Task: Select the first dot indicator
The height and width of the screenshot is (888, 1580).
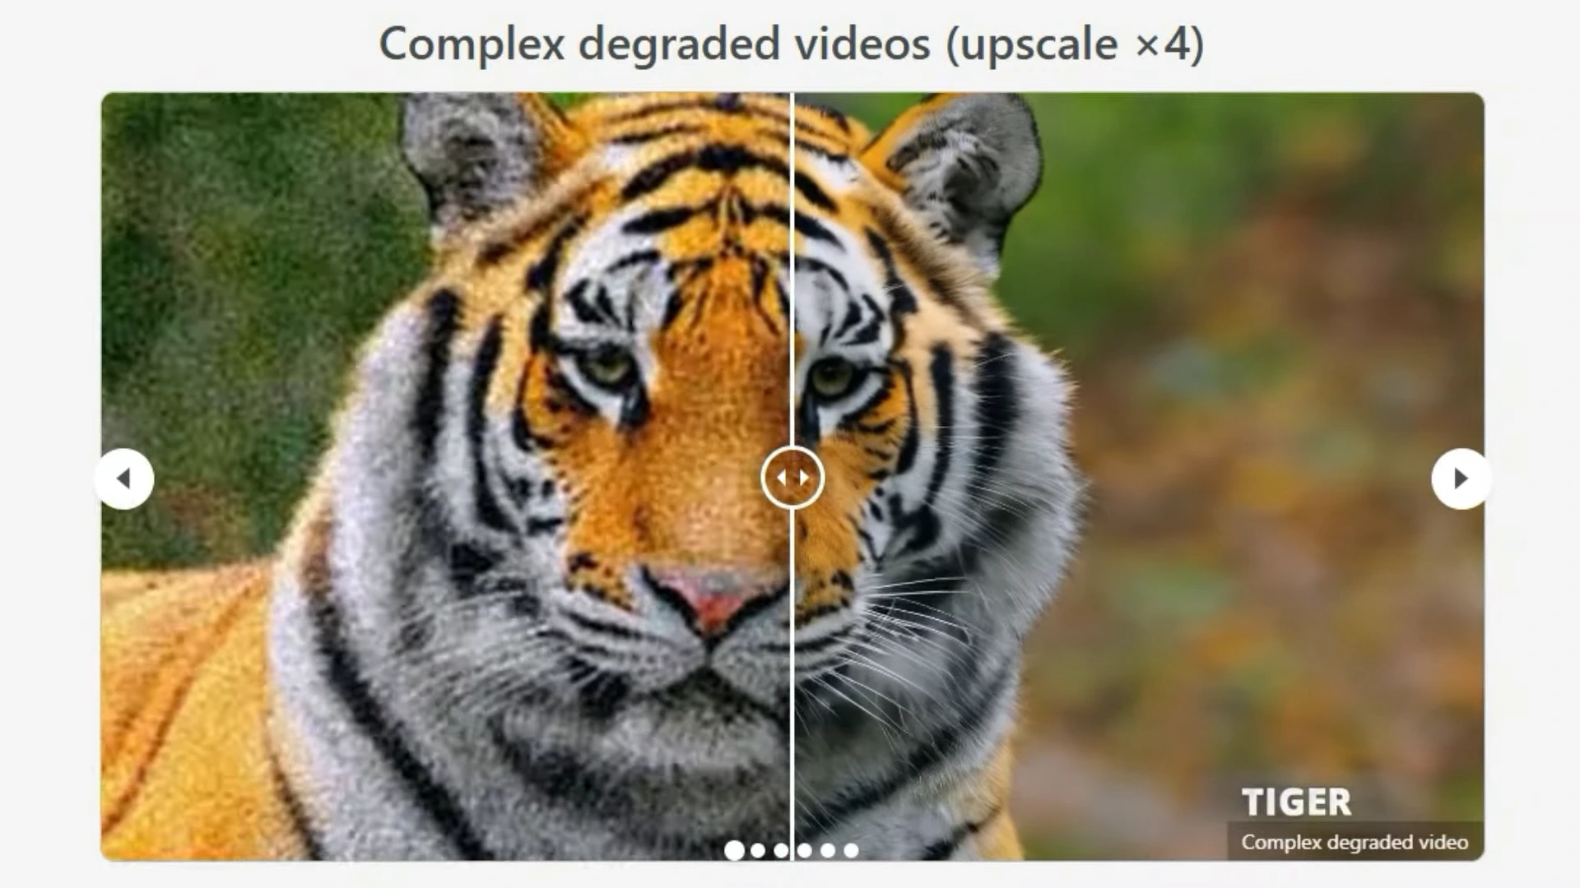Action: click(x=733, y=849)
